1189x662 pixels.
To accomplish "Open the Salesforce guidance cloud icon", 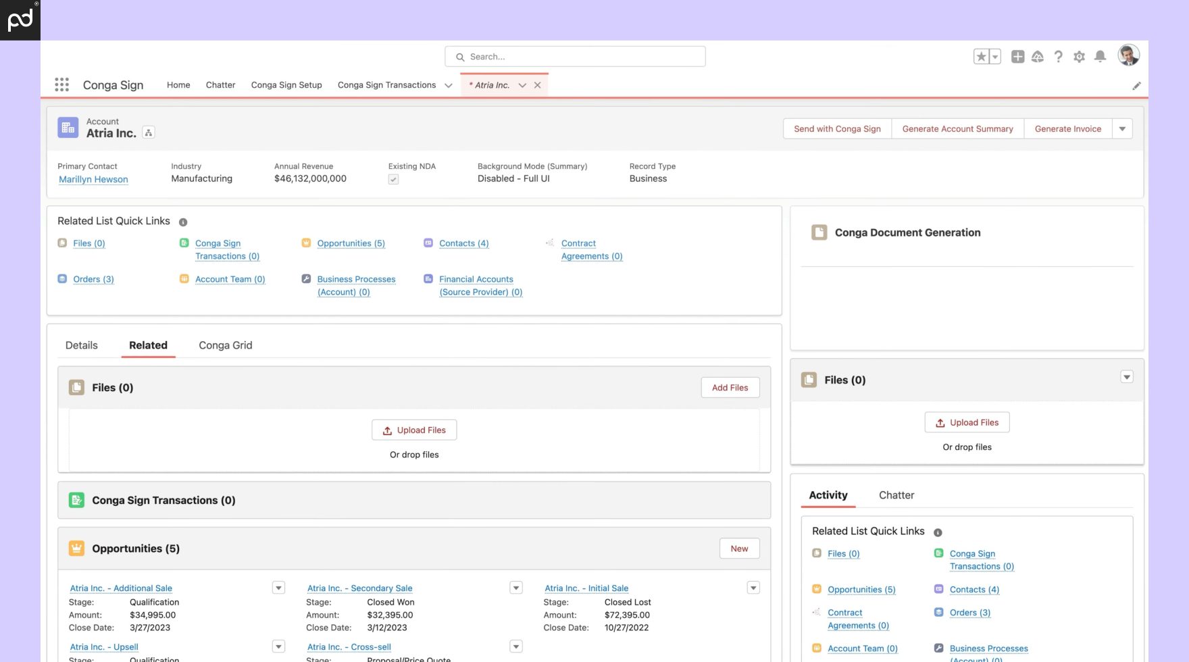I will (1038, 57).
